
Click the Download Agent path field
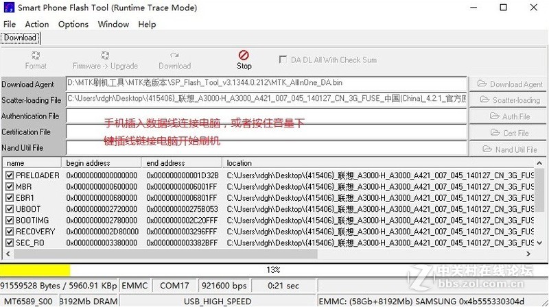266,84
